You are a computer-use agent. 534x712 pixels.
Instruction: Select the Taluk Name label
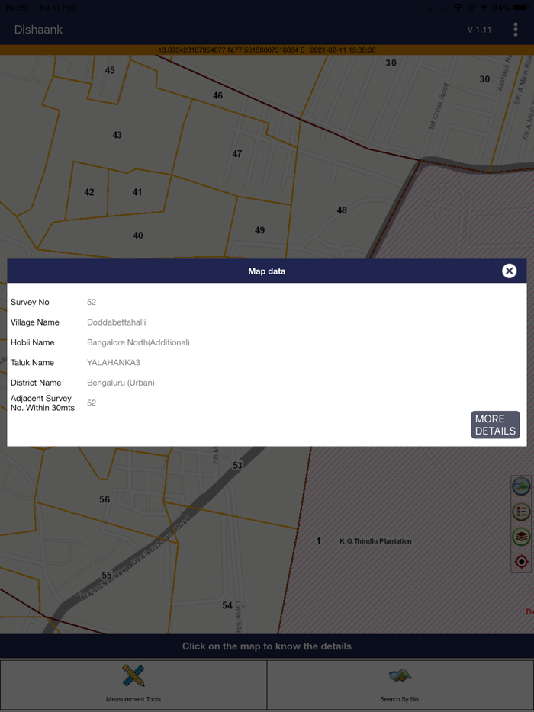click(x=32, y=362)
